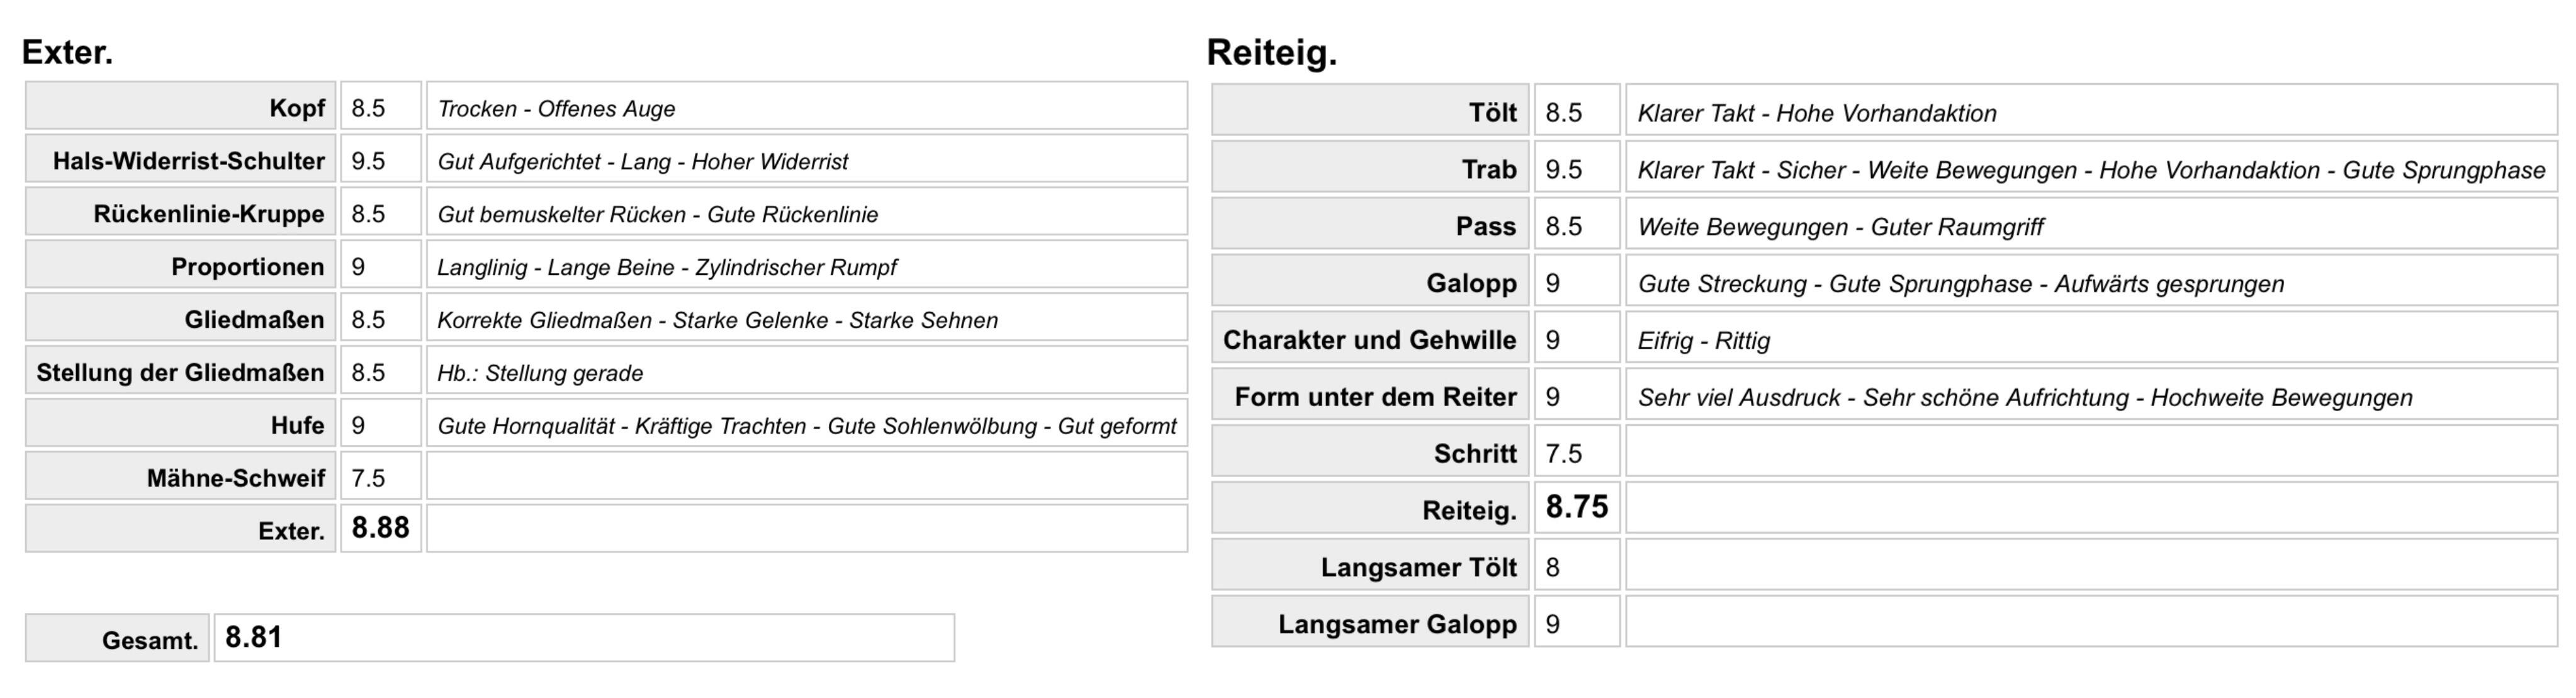Screen dimensions: 2576x698
Task: Click the Tölt comment Klarer Takt field
Action: (x=2092, y=110)
